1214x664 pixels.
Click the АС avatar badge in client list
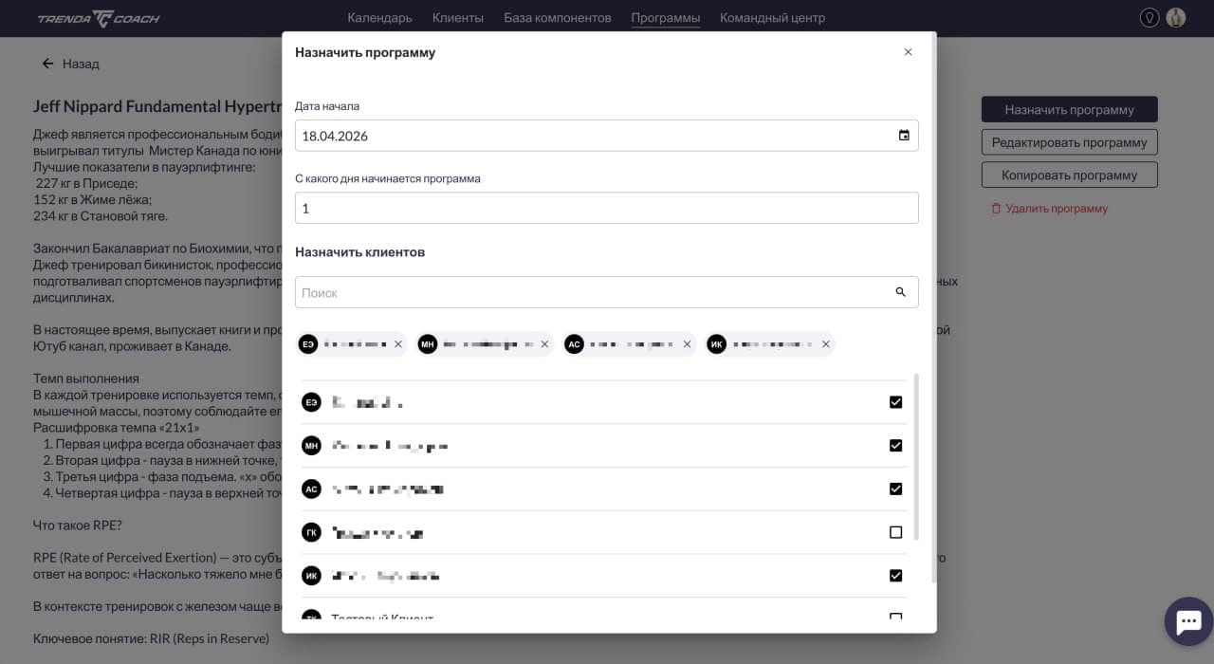311,489
